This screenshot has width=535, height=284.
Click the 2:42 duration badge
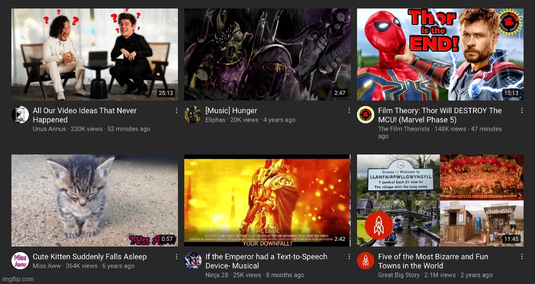(x=340, y=239)
